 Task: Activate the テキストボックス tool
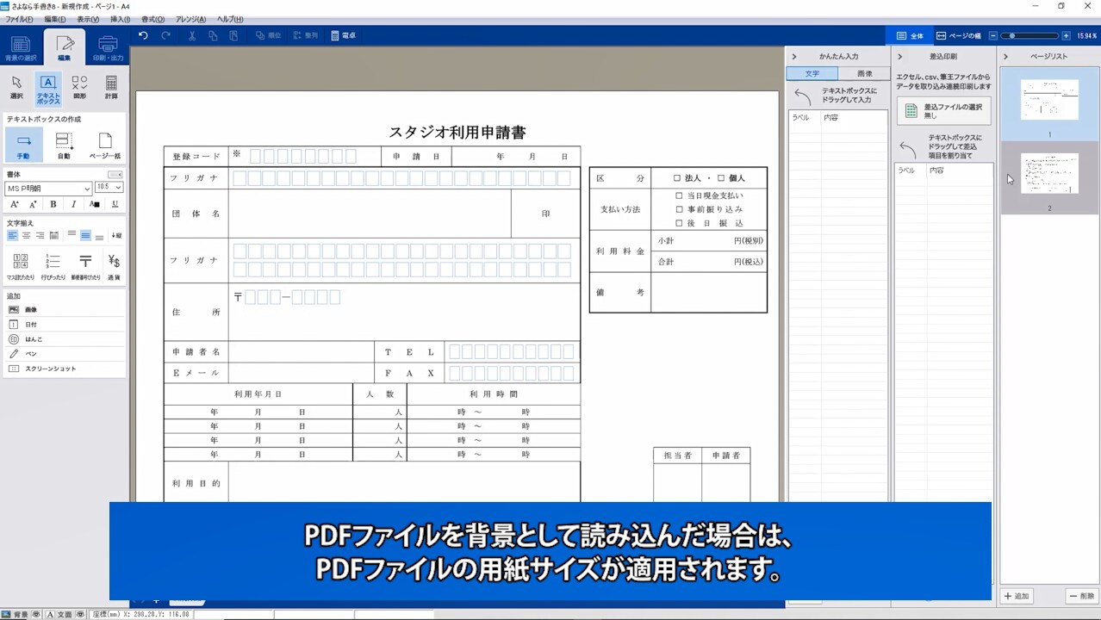click(x=48, y=89)
